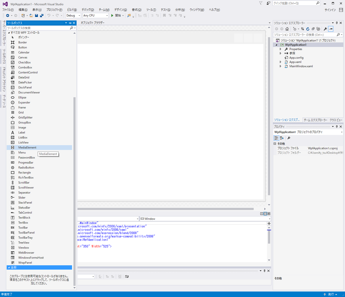
Task: Click the サインイン sign-in link
Action: click(330, 10)
